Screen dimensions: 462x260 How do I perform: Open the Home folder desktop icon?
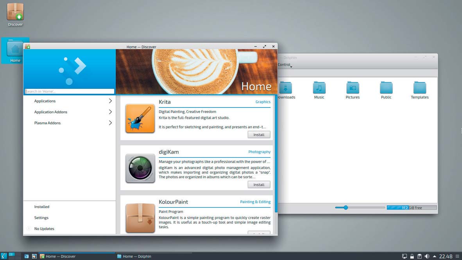point(15,51)
